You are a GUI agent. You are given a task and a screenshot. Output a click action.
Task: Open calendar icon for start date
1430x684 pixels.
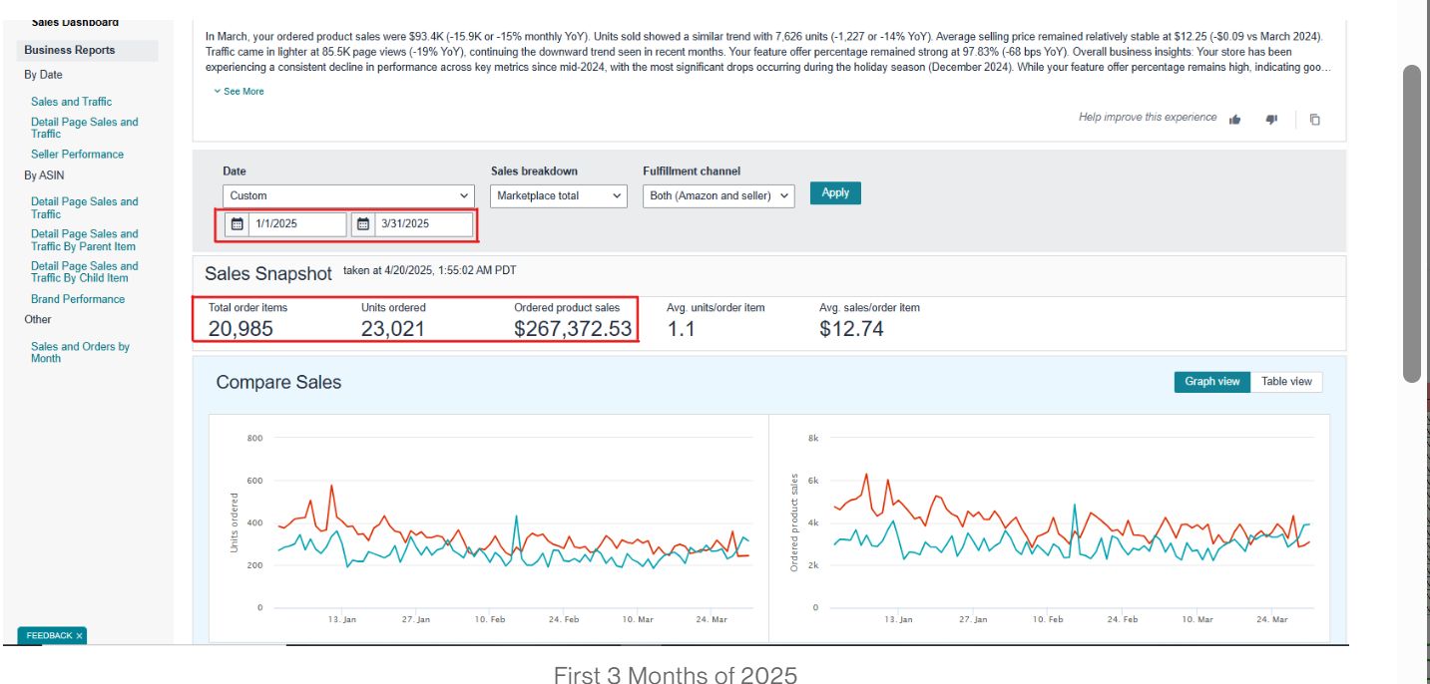pyautogui.click(x=238, y=224)
